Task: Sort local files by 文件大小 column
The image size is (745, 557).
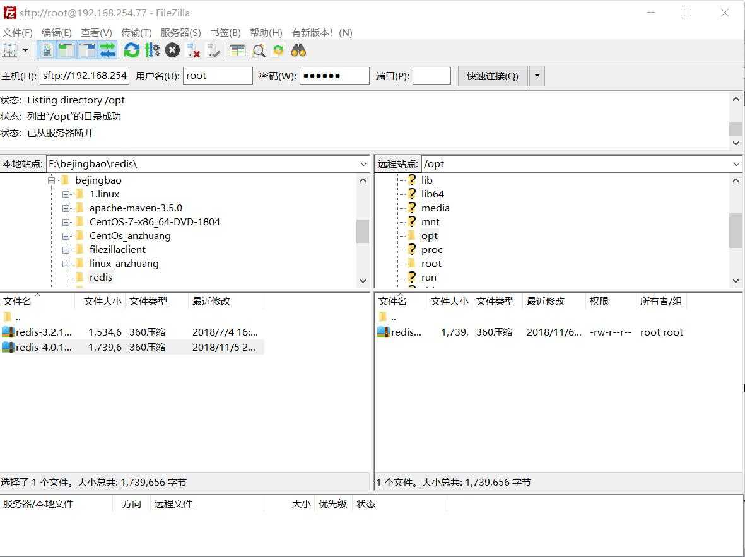Action: [102, 302]
